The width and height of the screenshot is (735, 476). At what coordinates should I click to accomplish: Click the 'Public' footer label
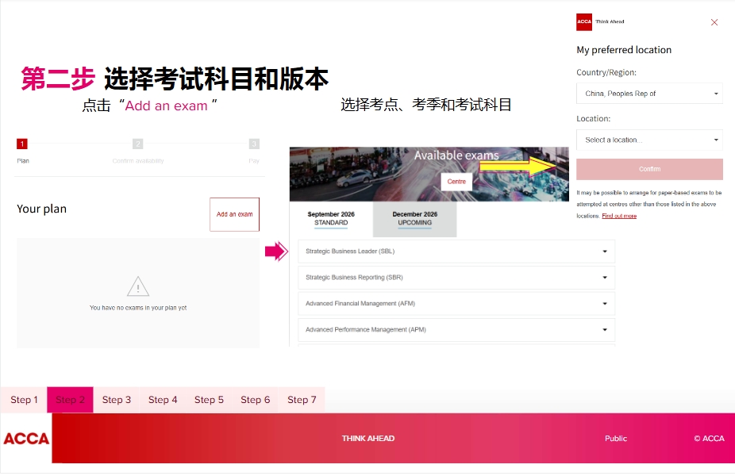[x=615, y=439]
